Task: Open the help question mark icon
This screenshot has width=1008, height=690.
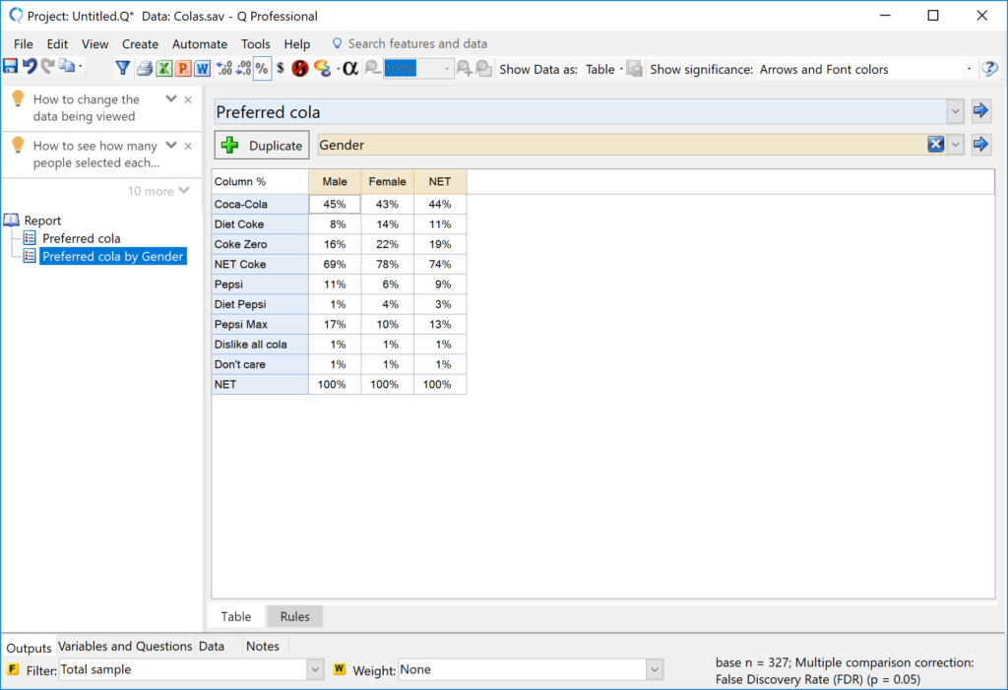Action: [x=990, y=68]
